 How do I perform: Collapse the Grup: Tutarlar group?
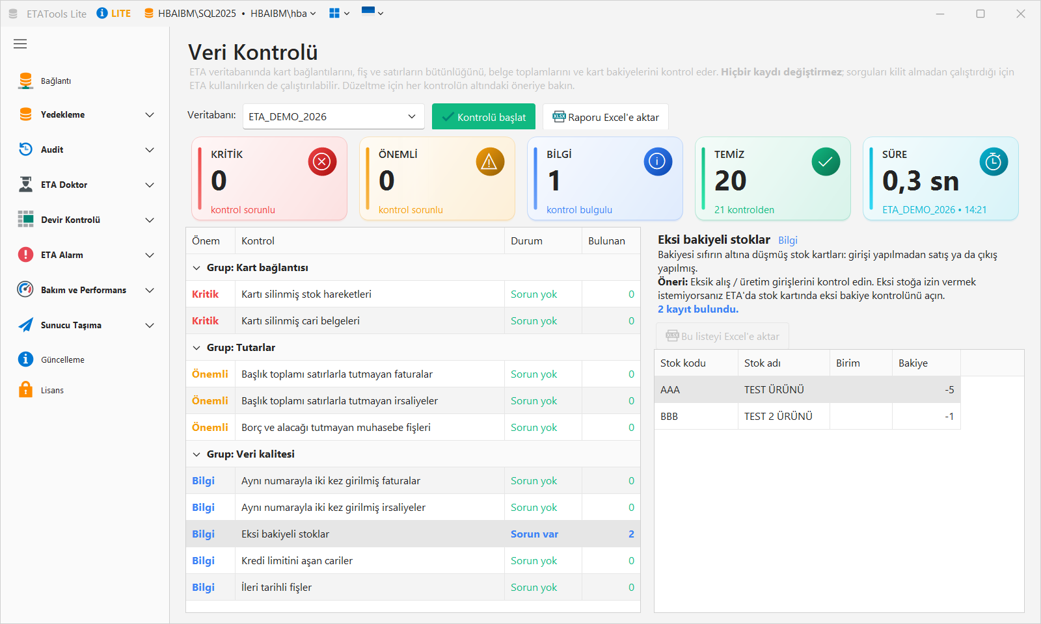pyautogui.click(x=196, y=348)
